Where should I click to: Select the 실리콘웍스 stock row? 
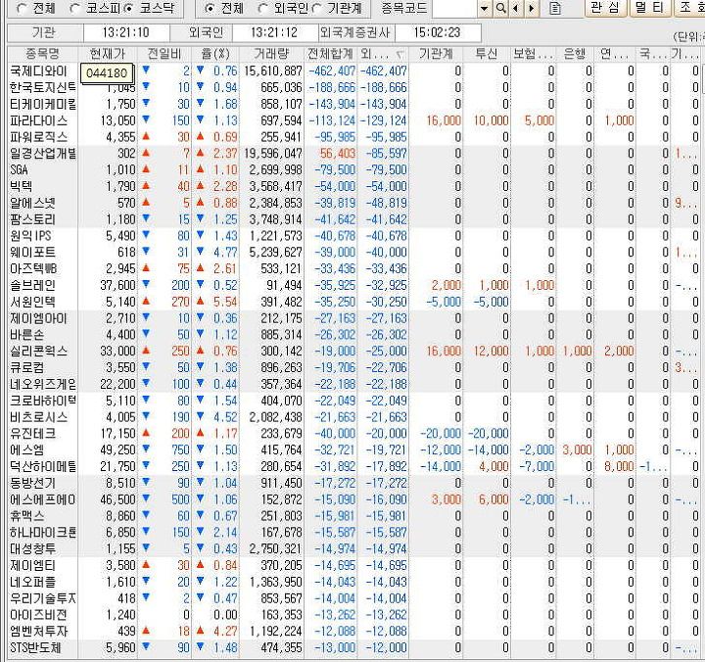point(352,351)
